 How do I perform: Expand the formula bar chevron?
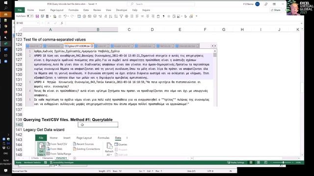[x=301, y=23]
